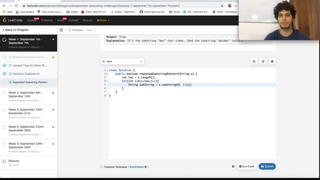Open the pantographs bookmark

tap(25, 12)
